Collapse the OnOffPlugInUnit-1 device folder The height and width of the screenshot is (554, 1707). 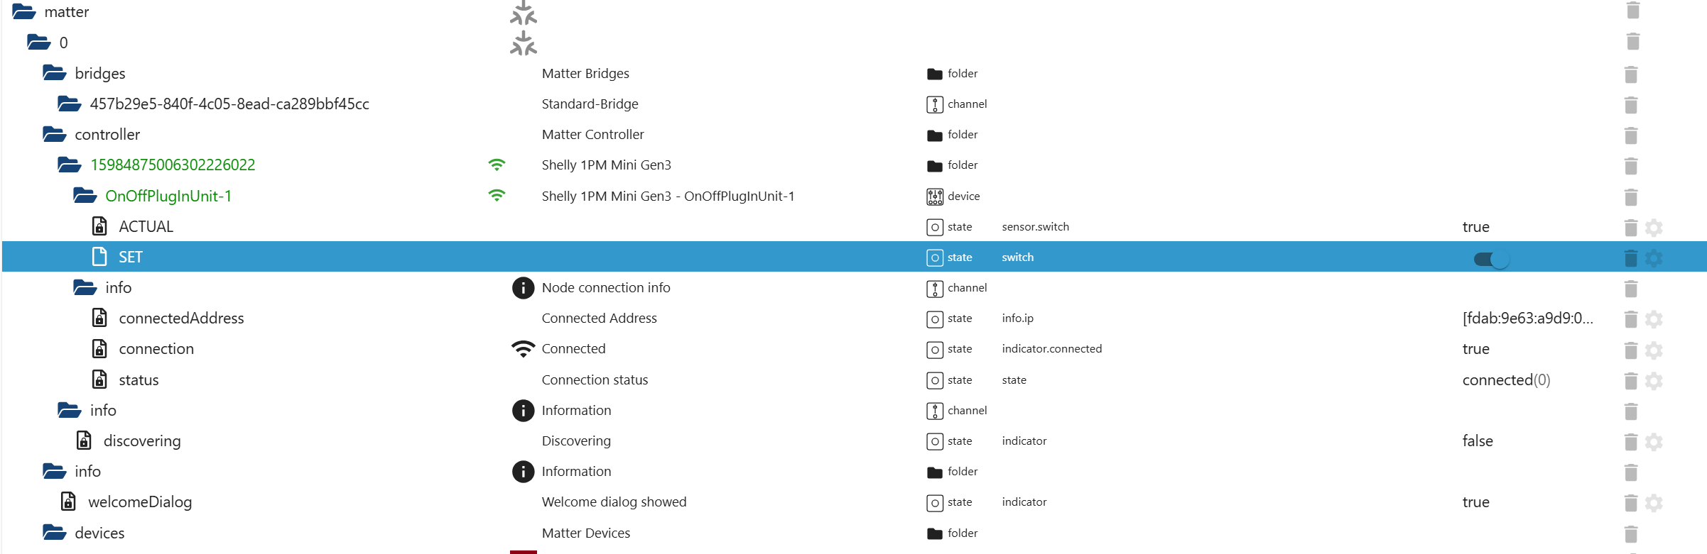85,196
